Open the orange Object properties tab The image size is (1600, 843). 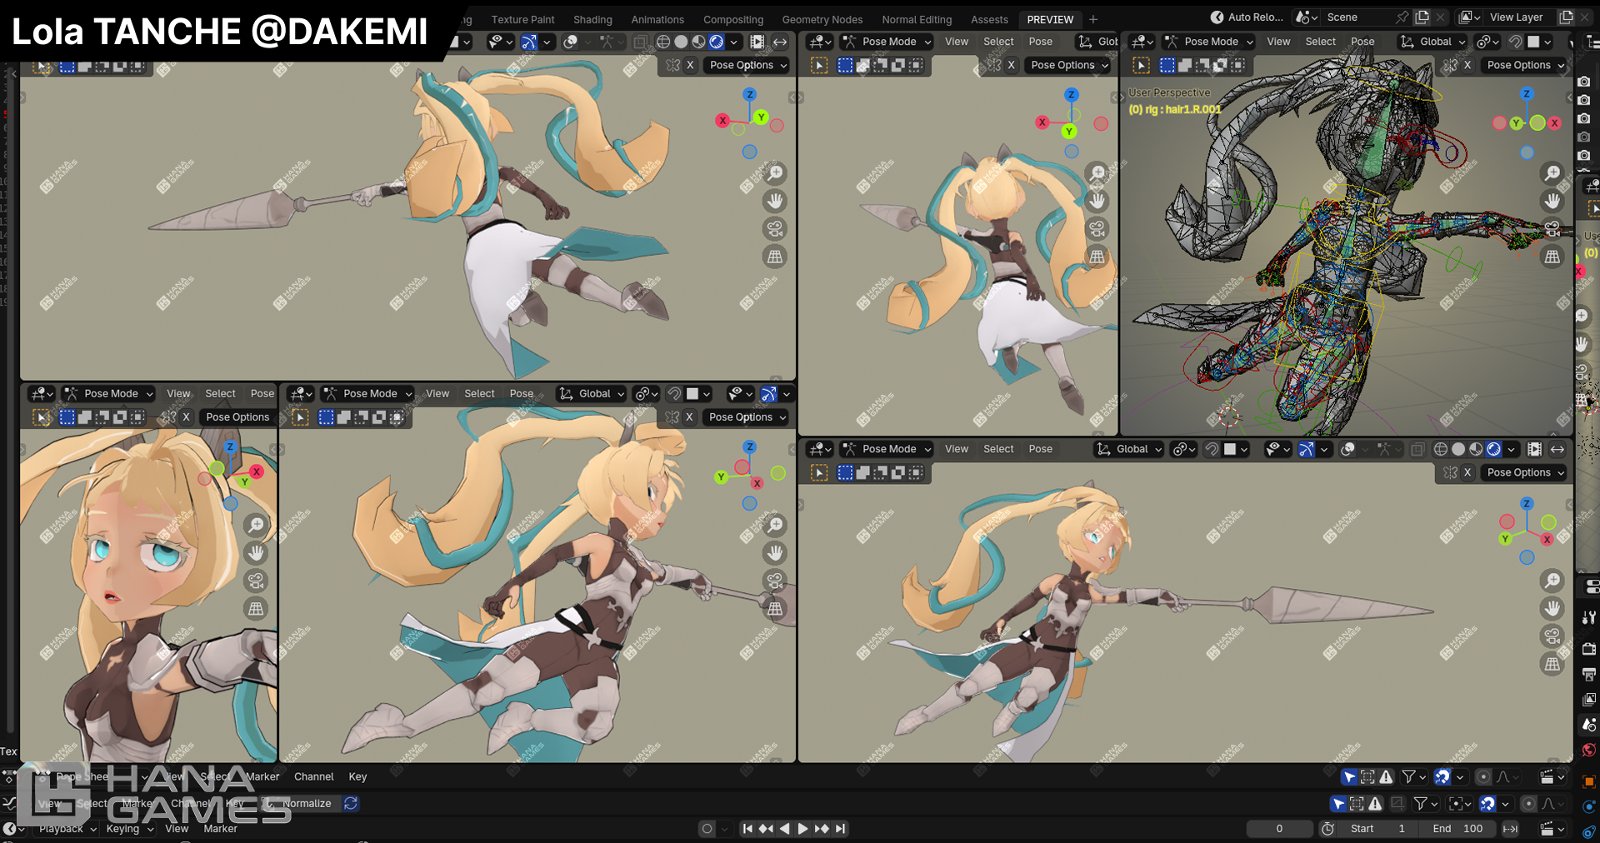1588,781
